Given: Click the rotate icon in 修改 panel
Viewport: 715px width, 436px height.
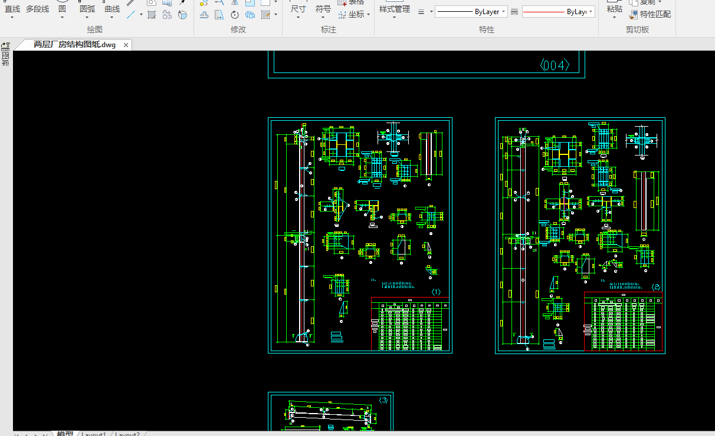Looking at the screenshot, I should 235,15.
